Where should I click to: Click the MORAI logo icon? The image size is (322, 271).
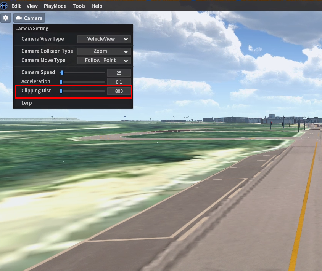coord(4,6)
